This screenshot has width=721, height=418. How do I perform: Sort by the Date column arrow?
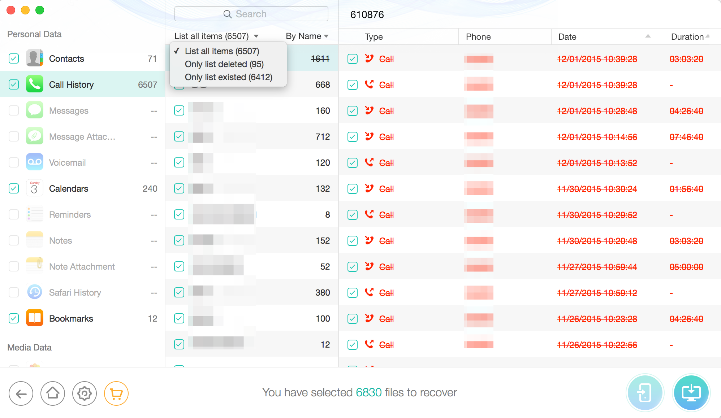pyautogui.click(x=648, y=36)
